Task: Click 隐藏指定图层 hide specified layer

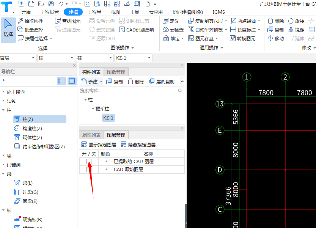Action: click(x=138, y=145)
